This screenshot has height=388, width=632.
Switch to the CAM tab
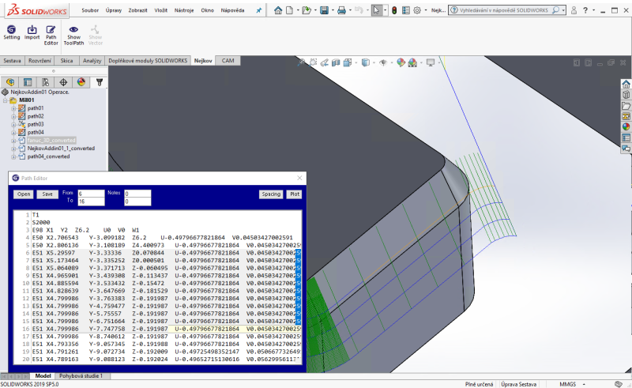pyautogui.click(x=228, y=60)
